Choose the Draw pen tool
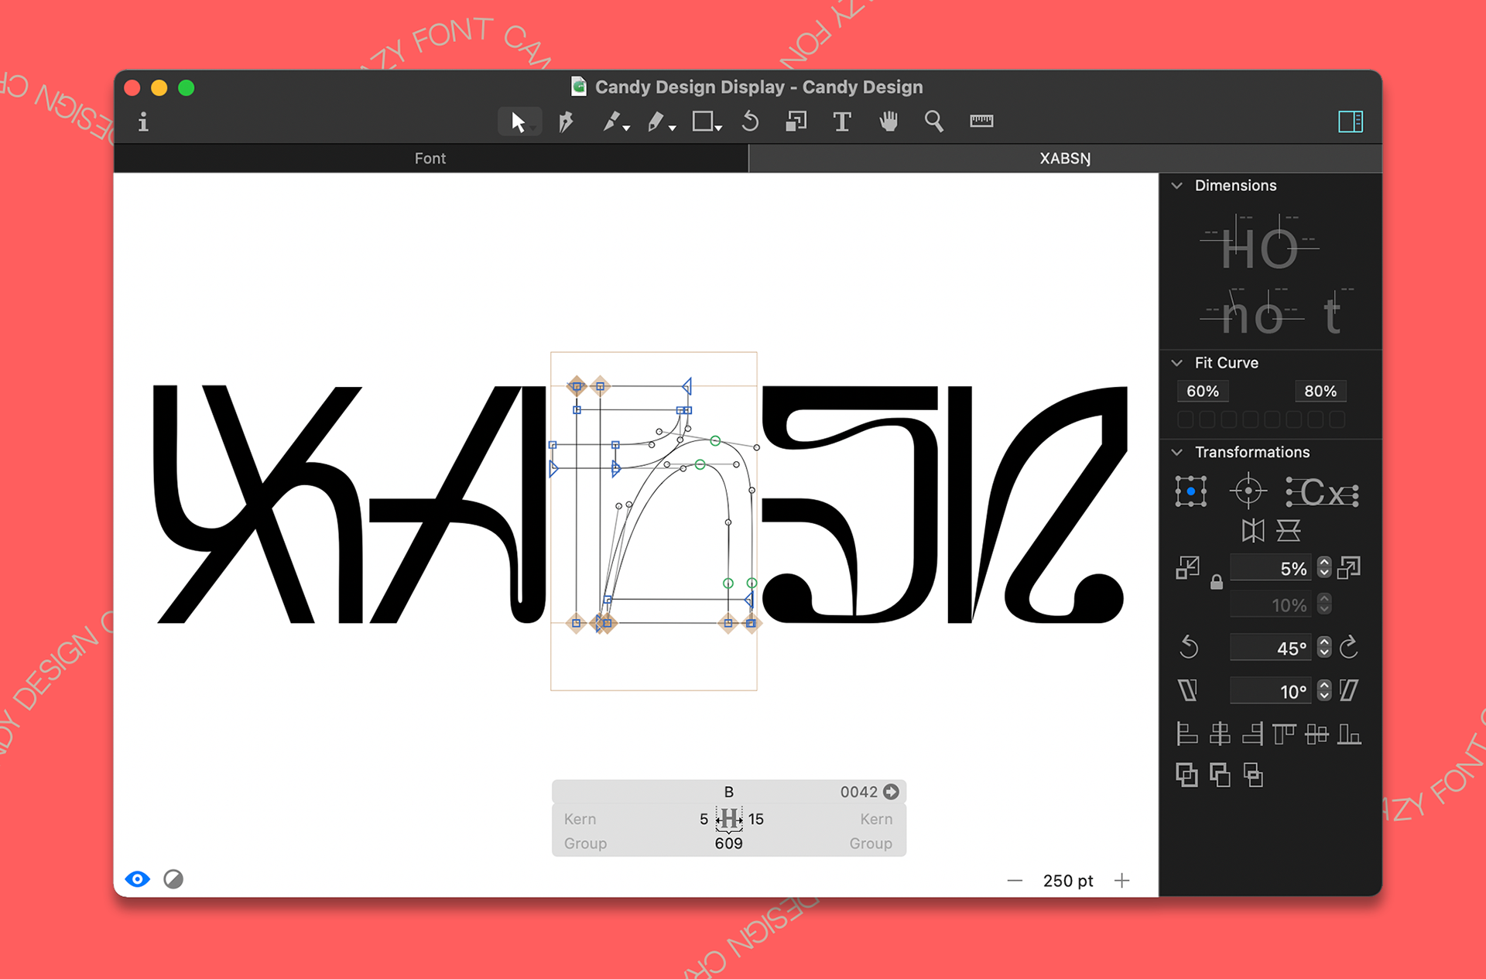The height and width of the screenshot is (979, 1486). click(566, 122)
